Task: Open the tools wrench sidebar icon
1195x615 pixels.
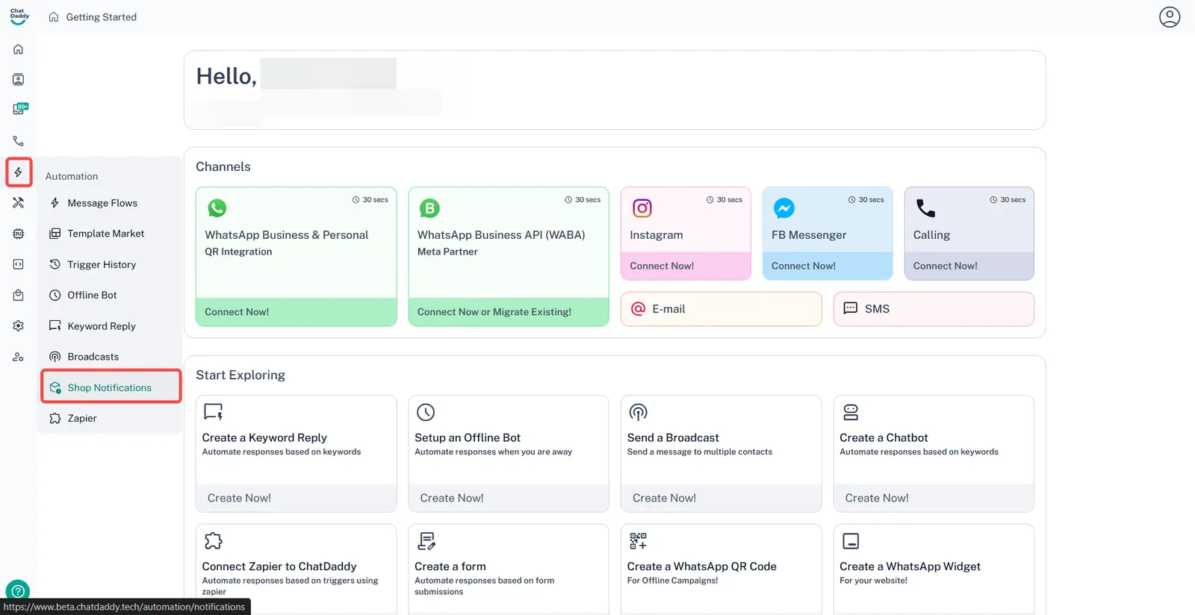Action: 19,203
